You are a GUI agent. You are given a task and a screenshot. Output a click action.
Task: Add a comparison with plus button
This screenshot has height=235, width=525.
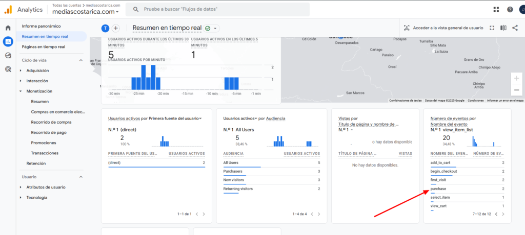point(116,28)
